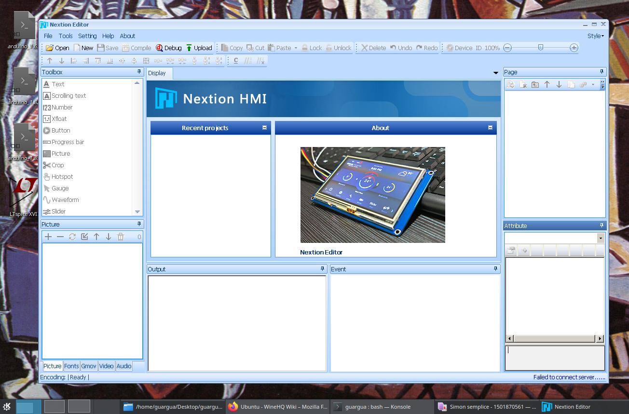This screenshot has width=629, height=414.
Task: Open the Style dropdown at top right
Action: 595,36
